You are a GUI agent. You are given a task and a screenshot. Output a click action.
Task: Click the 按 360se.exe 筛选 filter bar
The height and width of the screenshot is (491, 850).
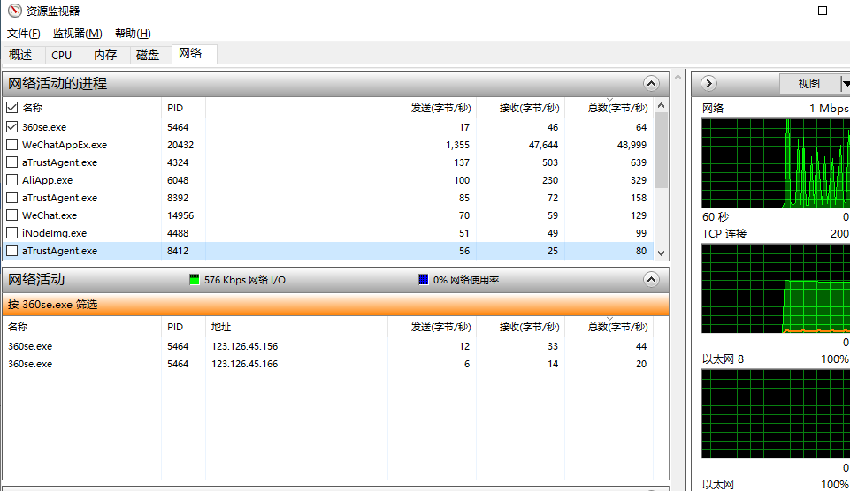[336, 305]
